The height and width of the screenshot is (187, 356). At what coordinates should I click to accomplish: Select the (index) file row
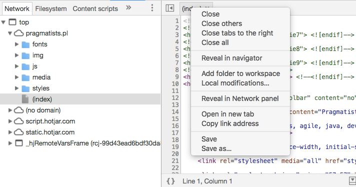pos(80,99)
